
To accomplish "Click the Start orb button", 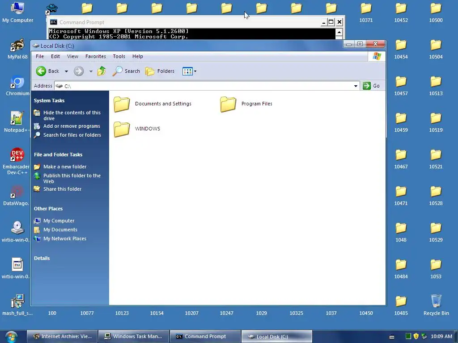I will pyautogui.click(x=11, y=337).
